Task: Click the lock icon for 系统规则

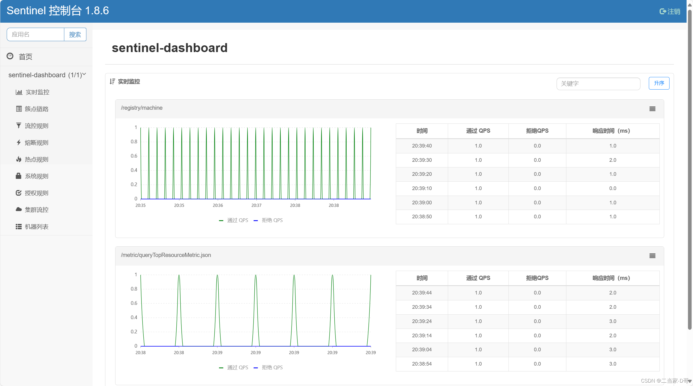Action: coord(19,176)
